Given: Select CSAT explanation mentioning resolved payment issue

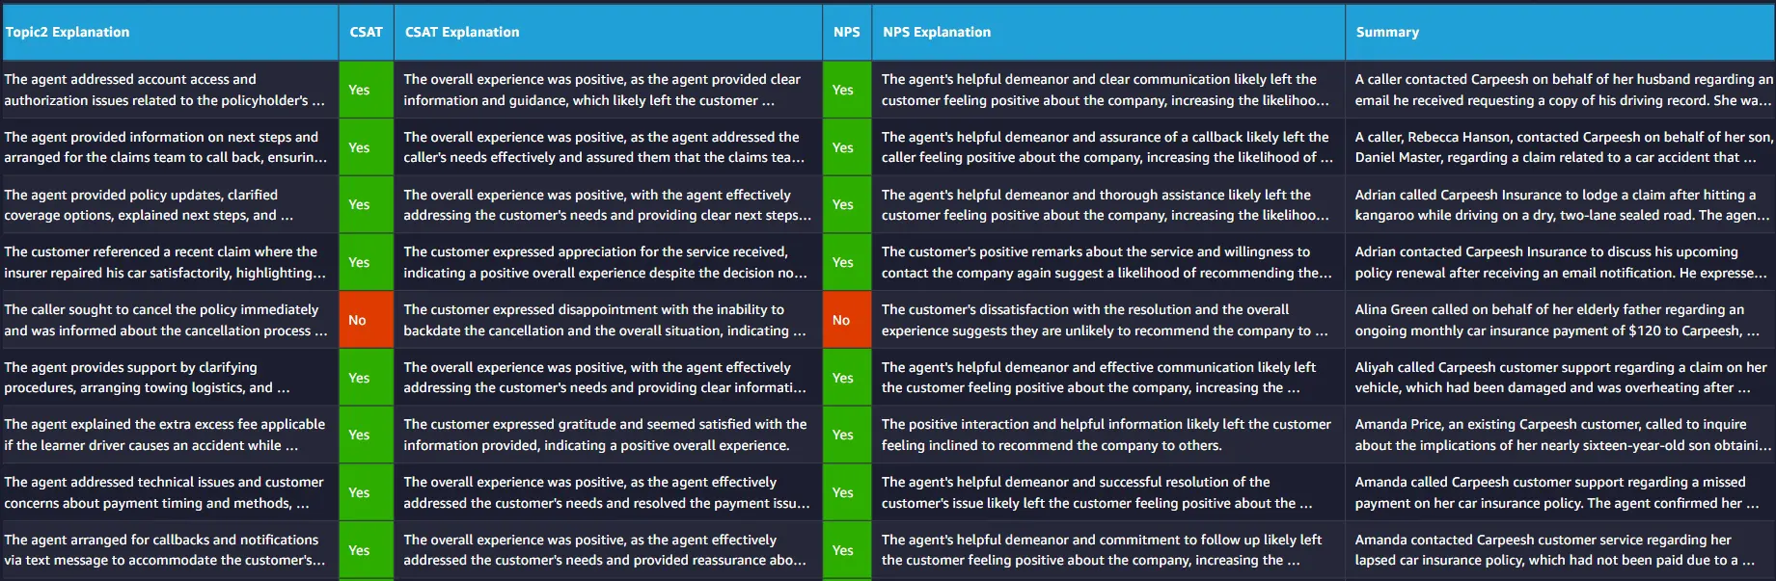Looking at the screenshot, I should 608,492.
